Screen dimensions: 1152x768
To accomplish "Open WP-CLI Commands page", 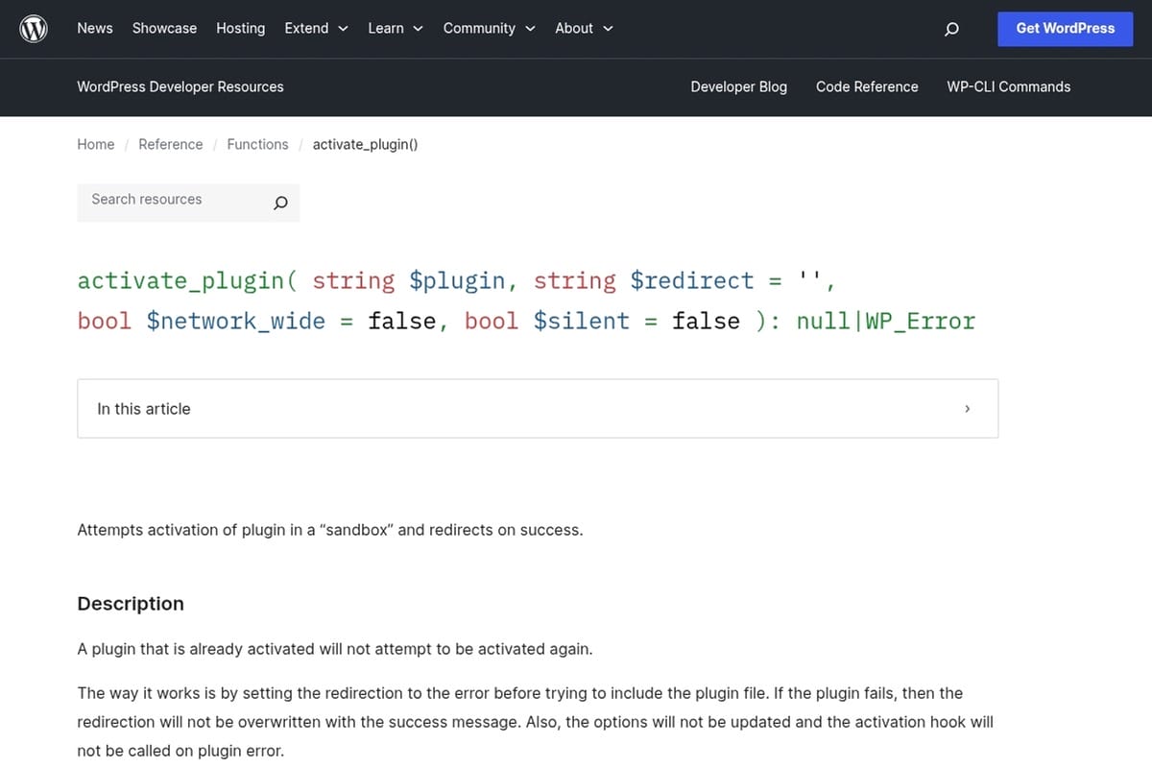I will click(1008, 86).
